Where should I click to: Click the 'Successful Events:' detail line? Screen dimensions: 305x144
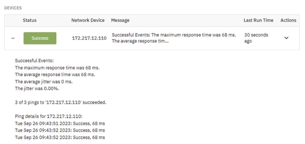34,61
